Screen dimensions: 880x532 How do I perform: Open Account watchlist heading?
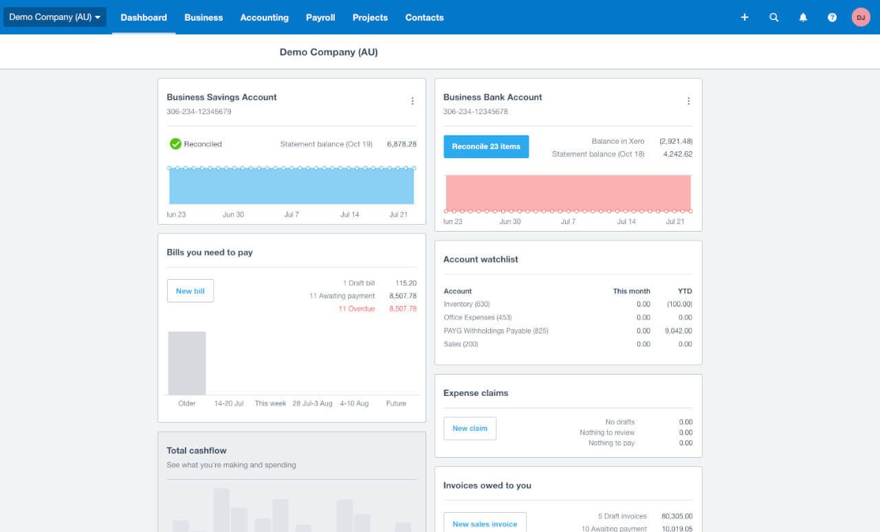click(x=481, y=259)
